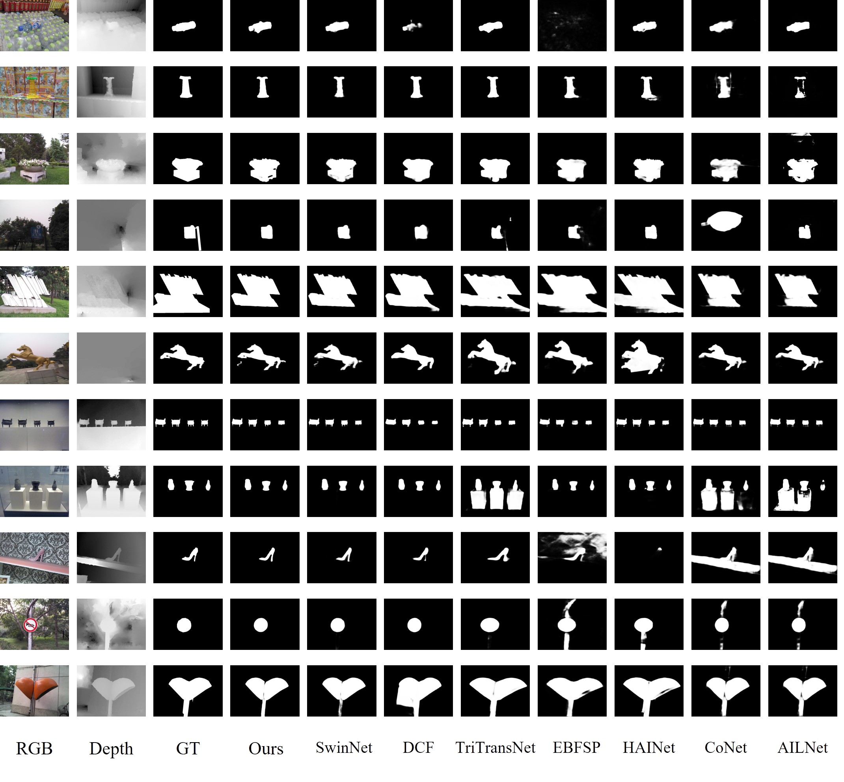Click the CoNet large ellipse prediction mask
Image resolution: width=844 pixels, height=782 pixels.
tap(726, 225)
